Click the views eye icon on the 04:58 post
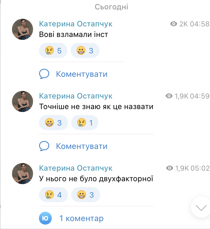Viewport: 210px width, 229px height. coord(174,24)
